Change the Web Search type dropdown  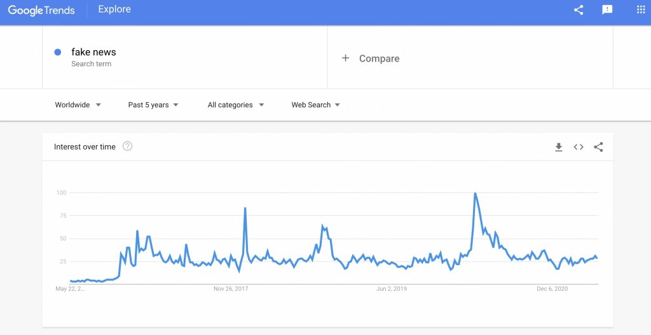(315, 105)
